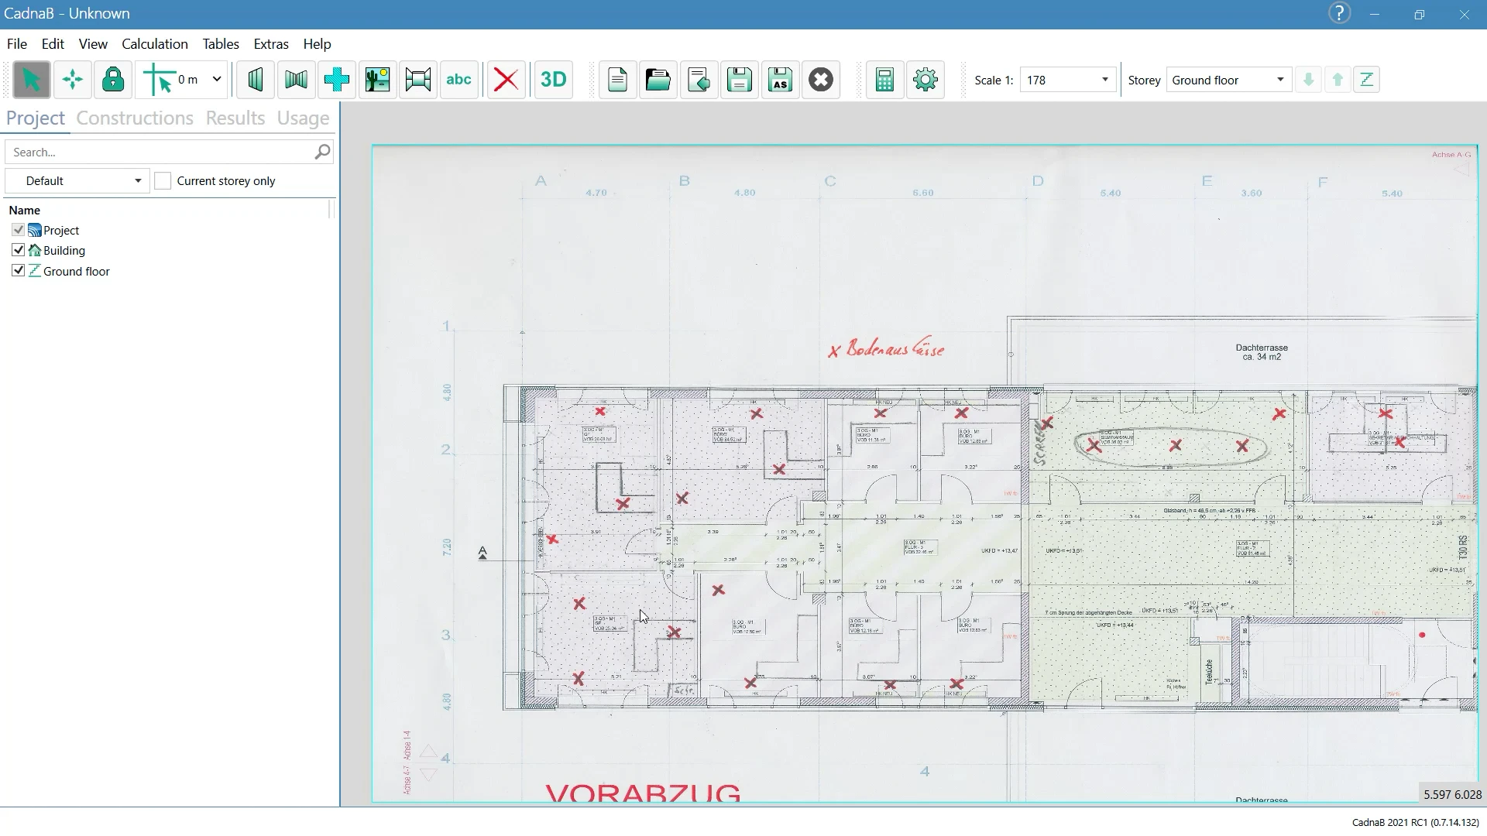This screenshot has height=836, width=1487.
Task: Switch to the Results tab
Action: [235, 118]
